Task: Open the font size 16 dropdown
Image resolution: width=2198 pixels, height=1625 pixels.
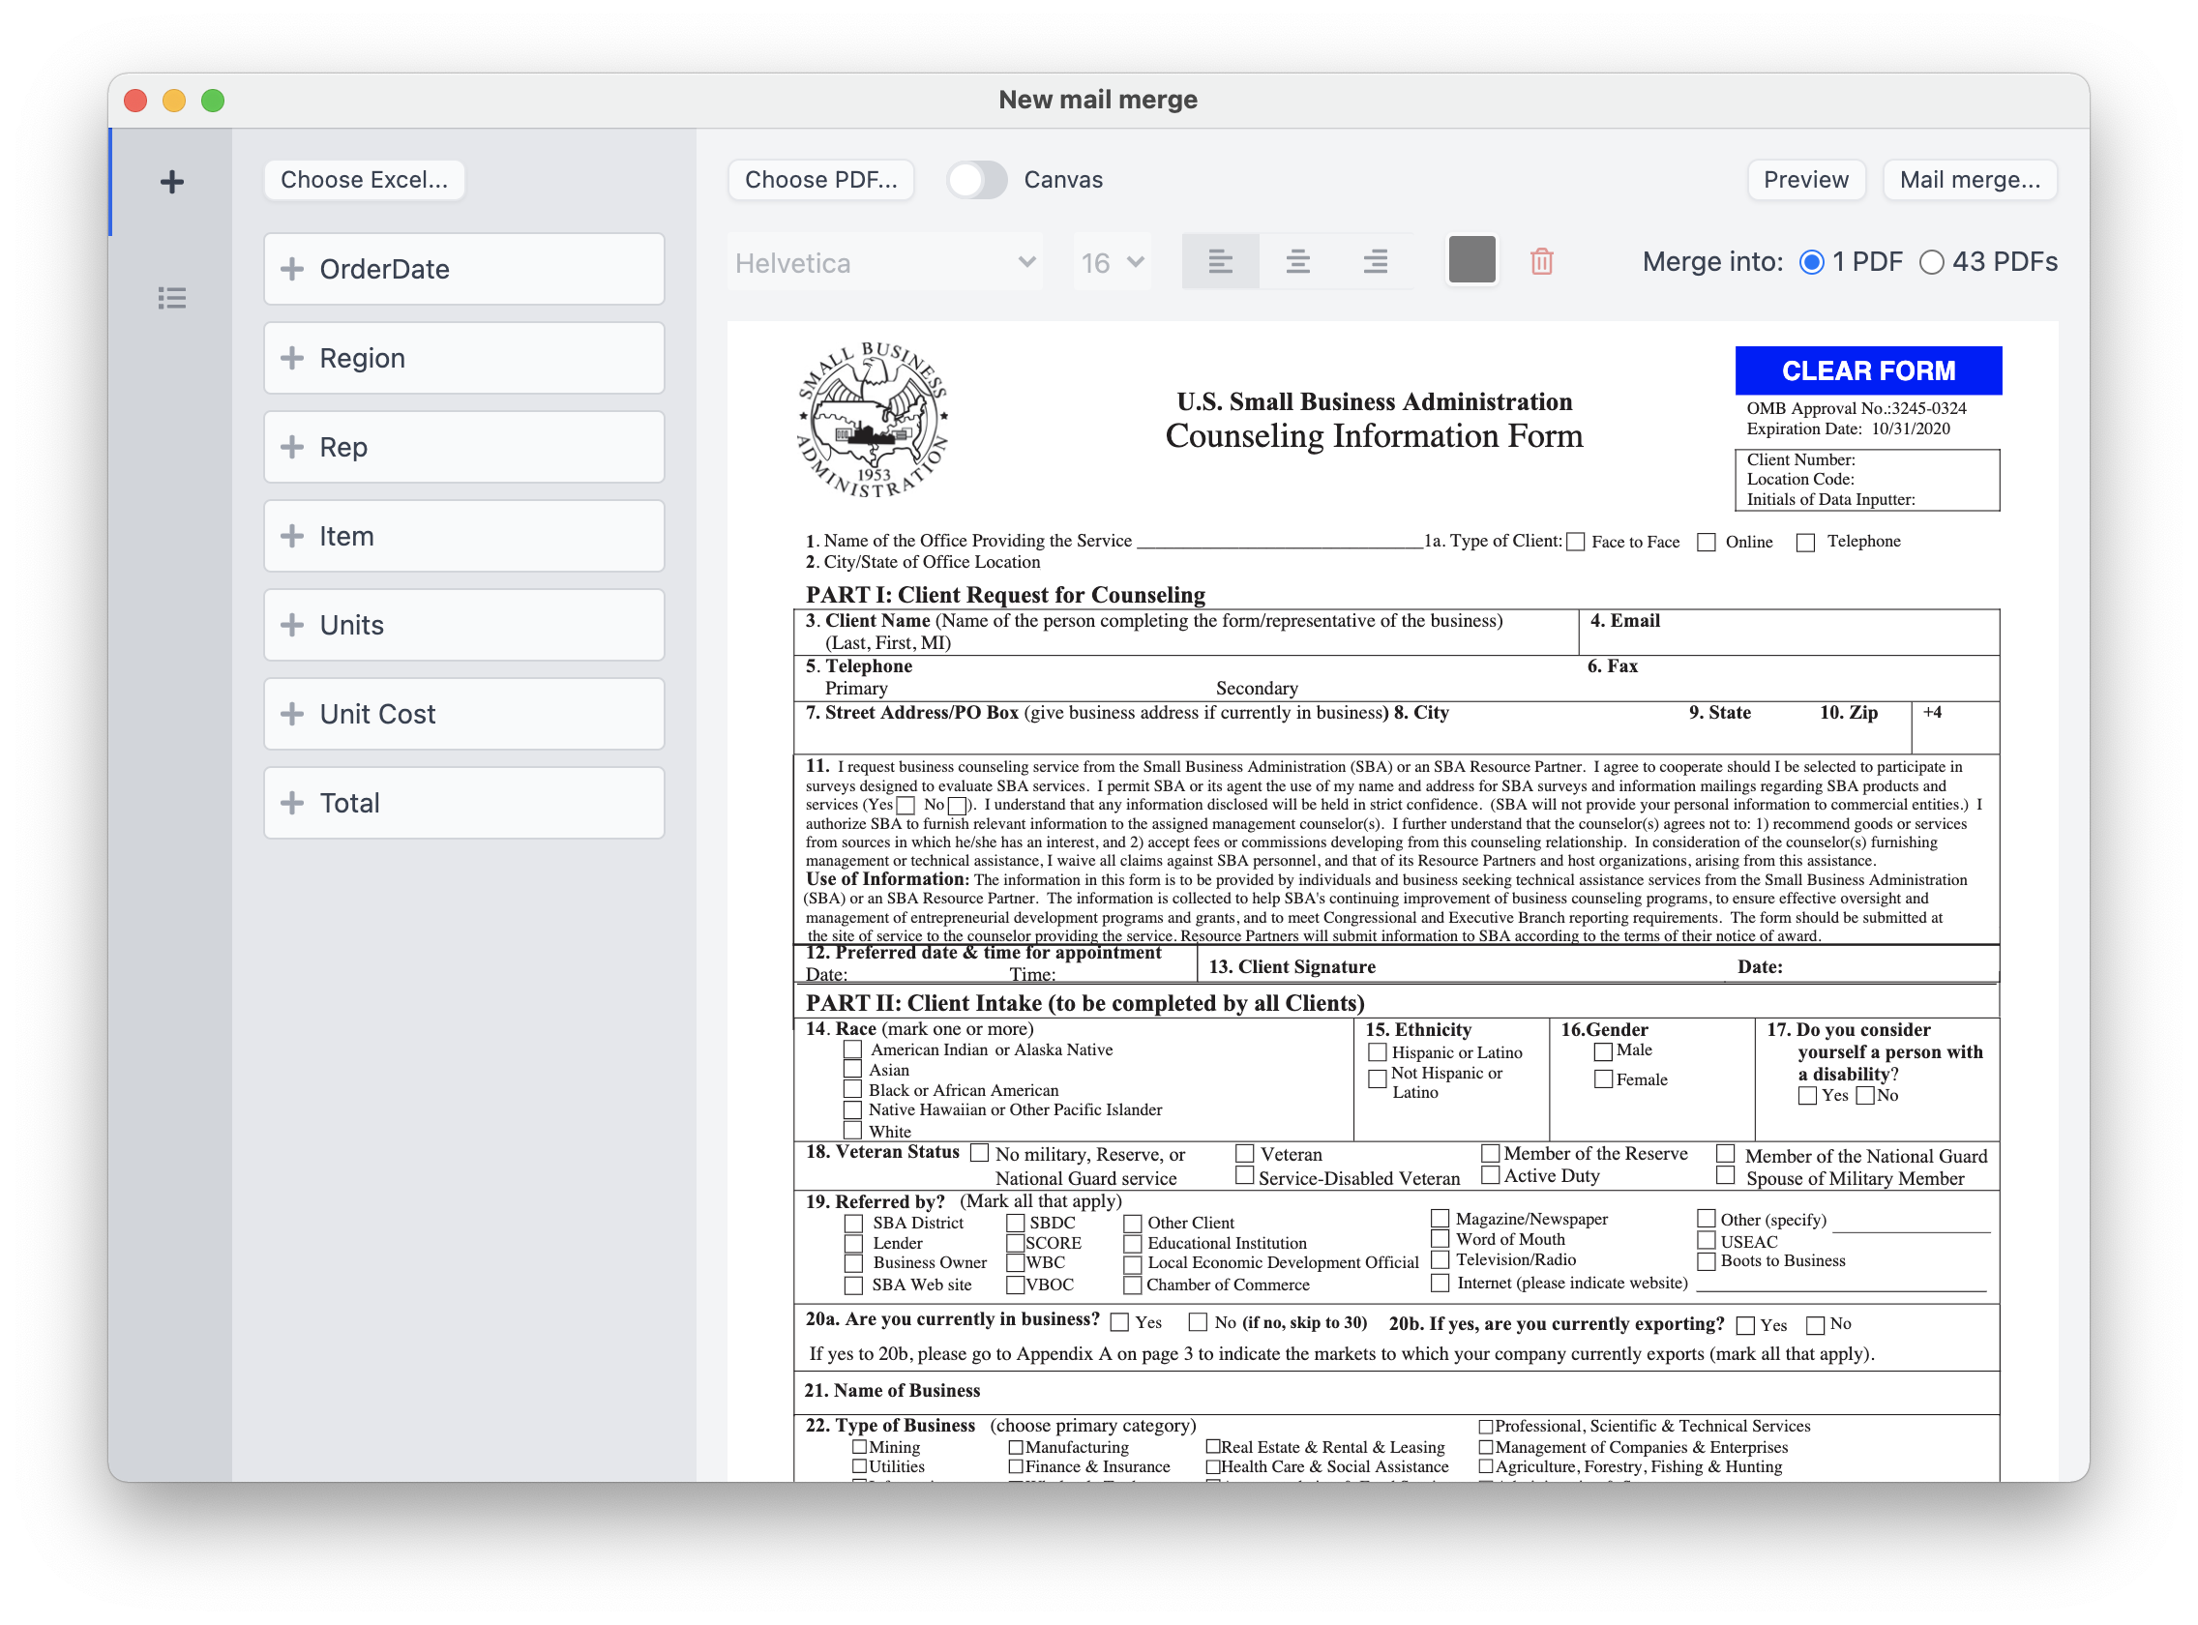Action: [1113, 263]
